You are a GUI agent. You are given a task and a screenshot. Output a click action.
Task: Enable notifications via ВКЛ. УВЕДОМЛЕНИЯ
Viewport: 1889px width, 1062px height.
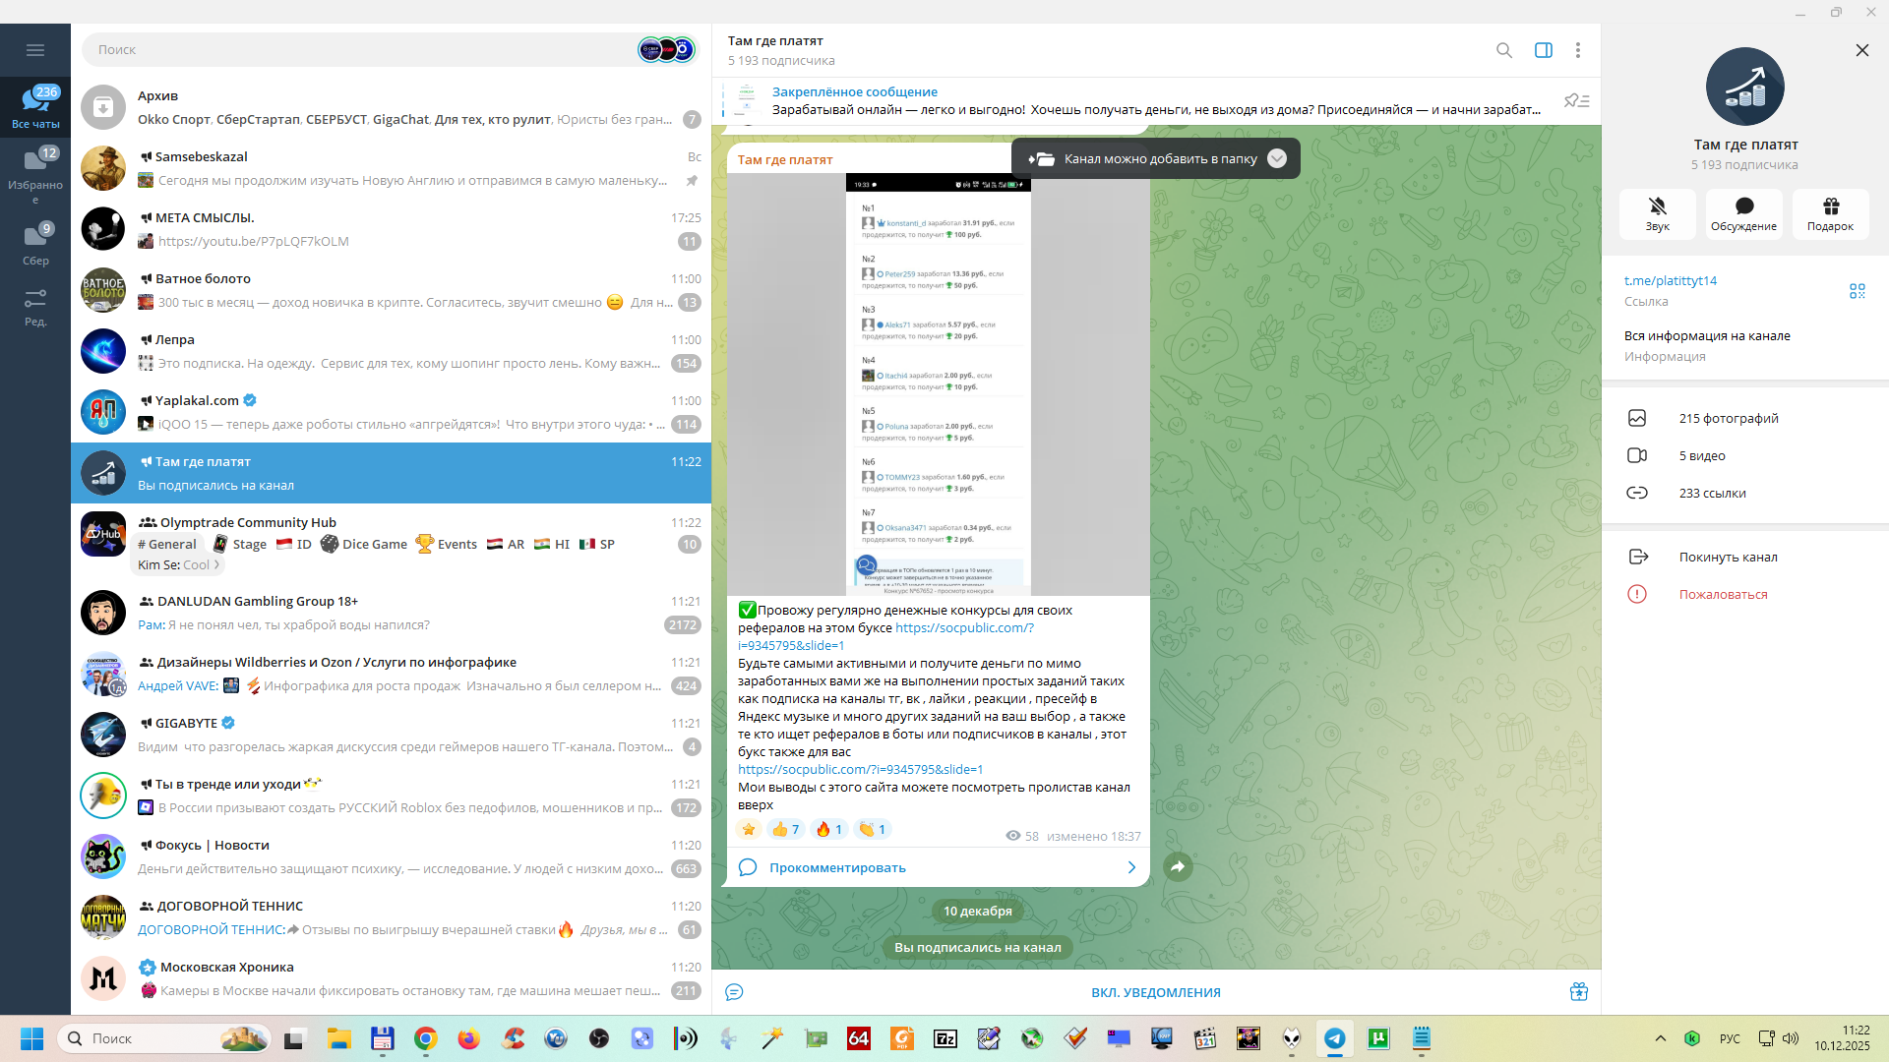point(1155,992)
